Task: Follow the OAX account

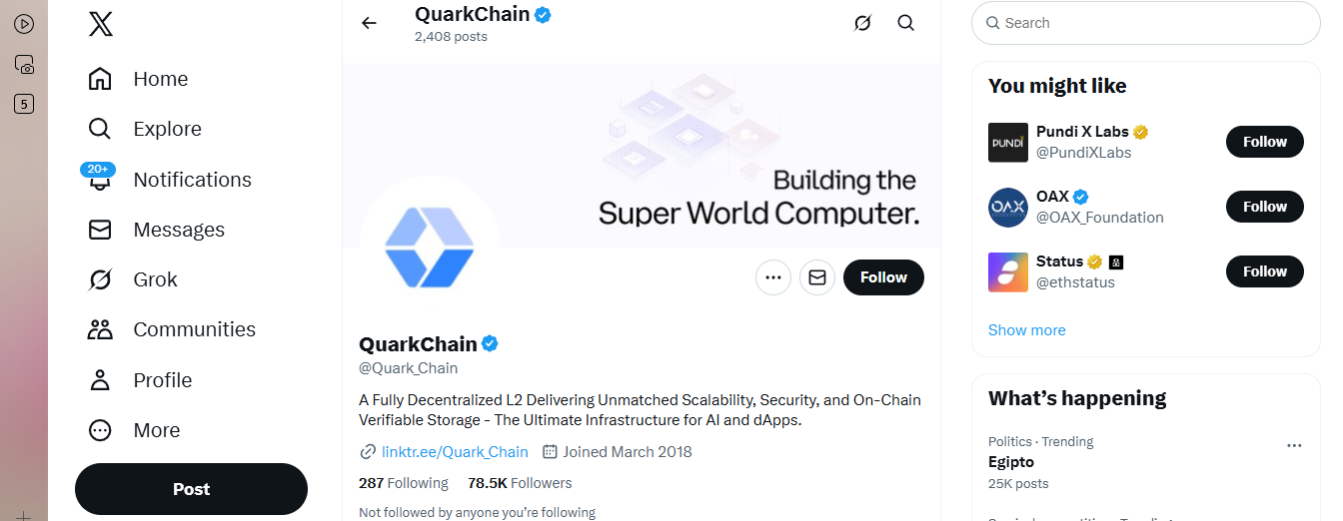Action: click(1264, 207)
